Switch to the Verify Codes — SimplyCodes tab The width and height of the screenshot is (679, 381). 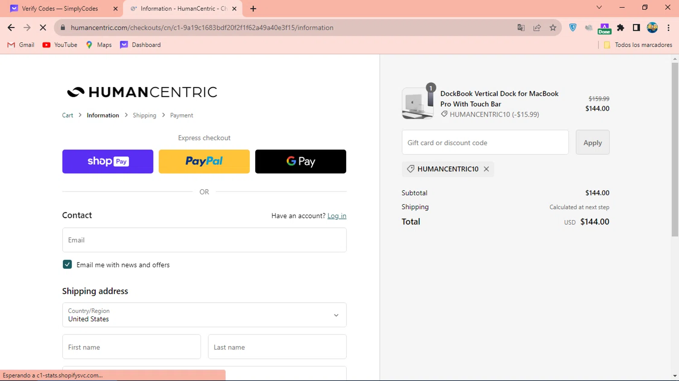[60, 9]
